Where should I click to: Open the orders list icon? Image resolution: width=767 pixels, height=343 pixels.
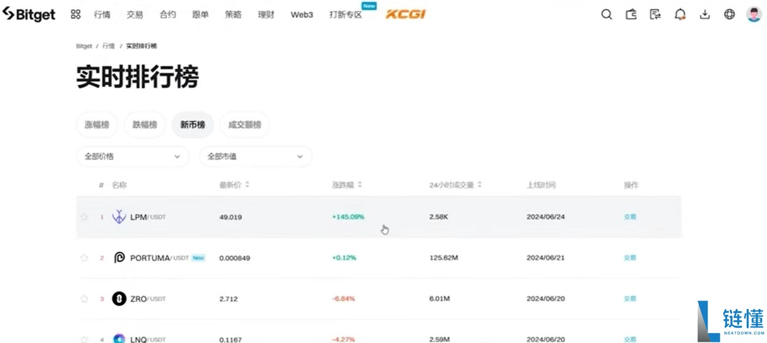click(655, 15)
